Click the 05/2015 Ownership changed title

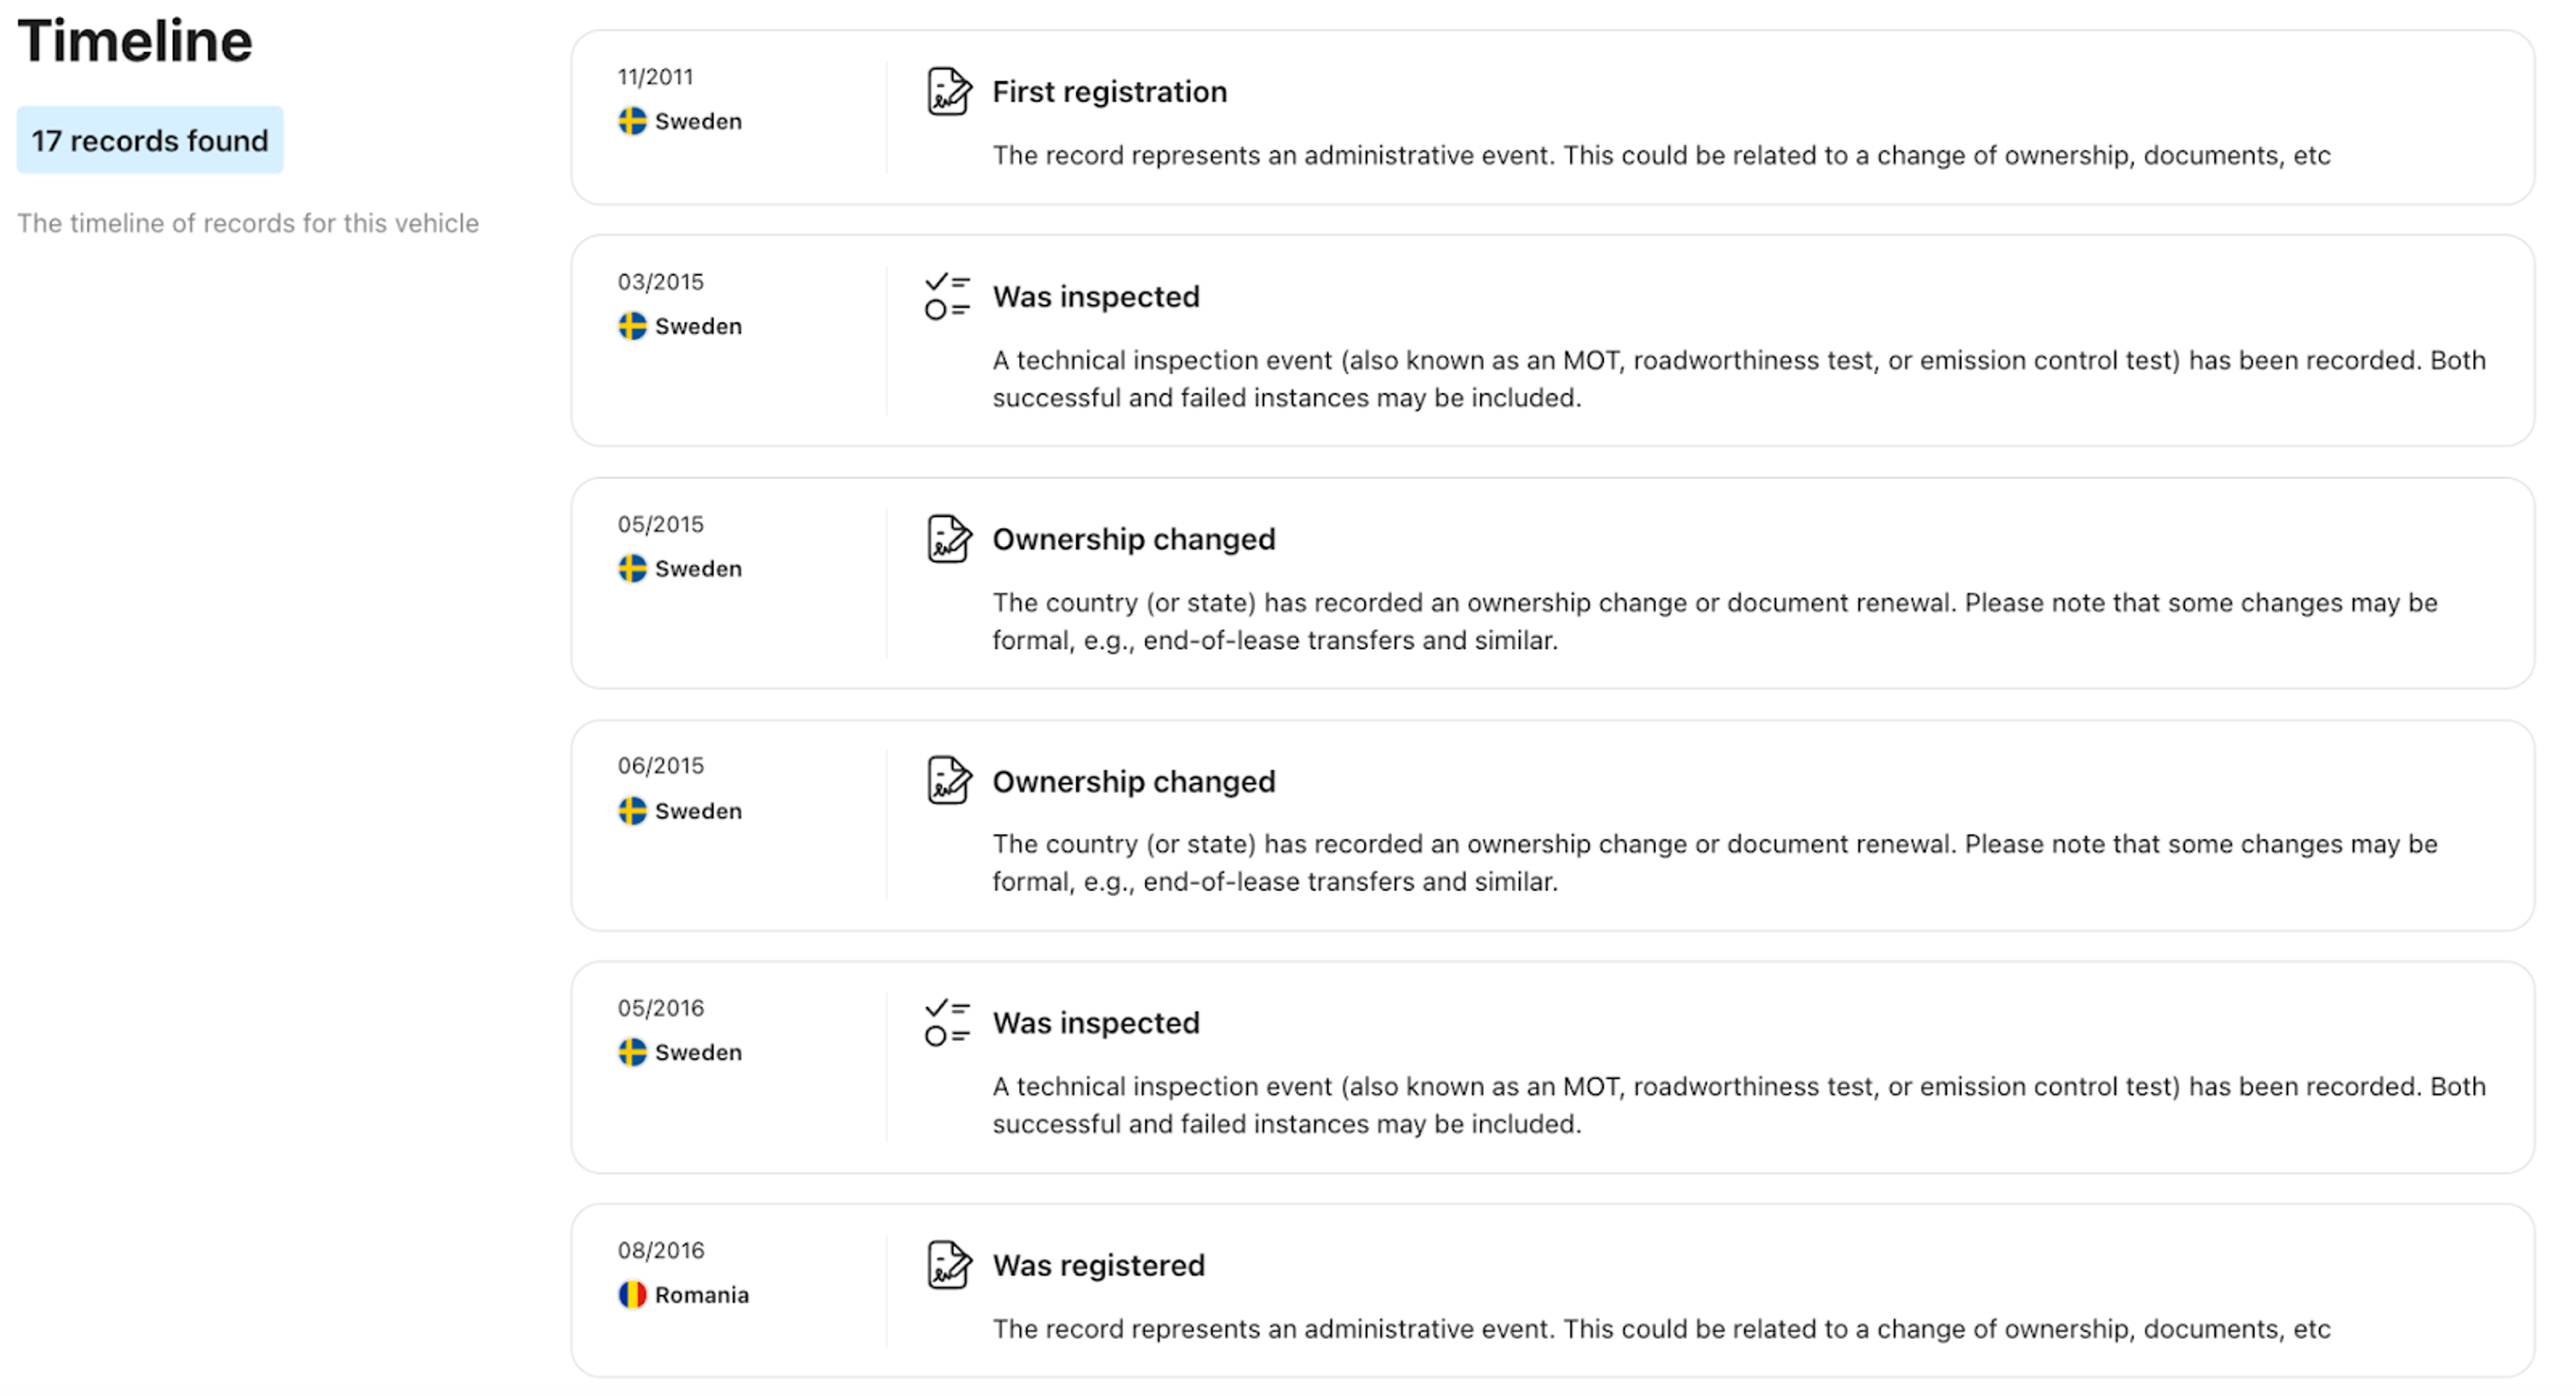coord(1133,539)
